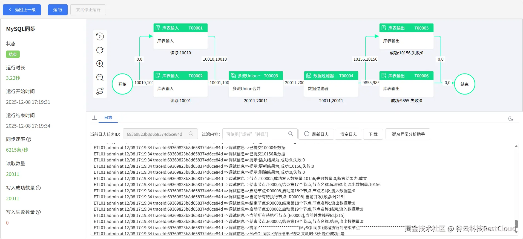Click the log scrollbar up arrow
The height and width of the screenshot is (239, 523).
point(516,146)
